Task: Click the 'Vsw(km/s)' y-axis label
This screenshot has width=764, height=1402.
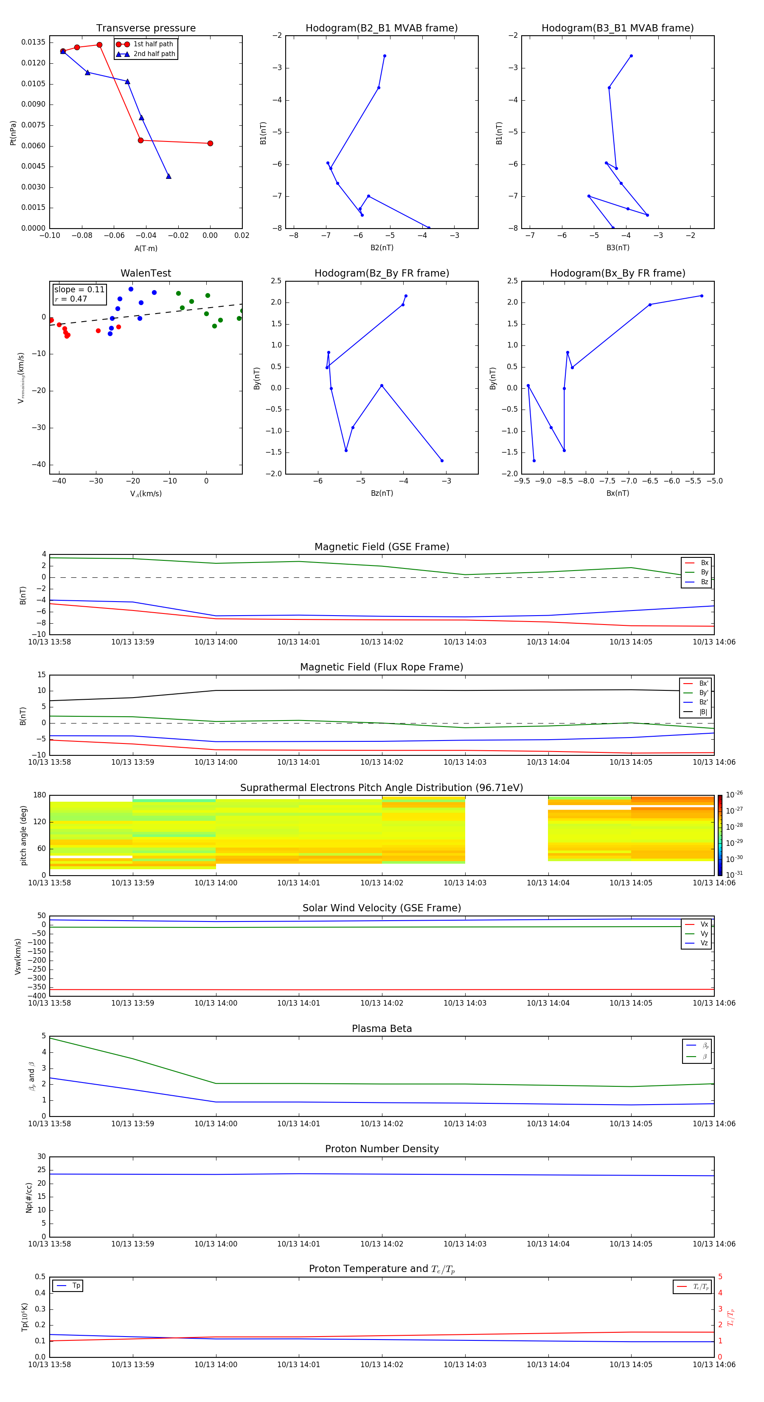Action: pos(18,956)
